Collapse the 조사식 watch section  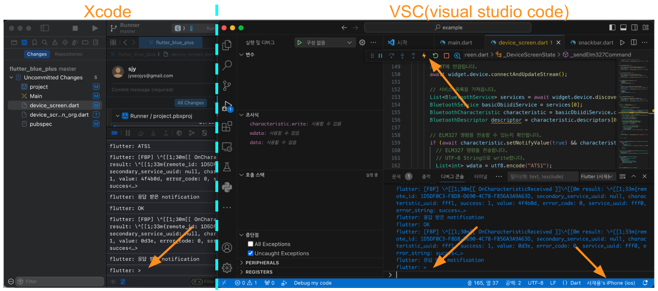coord(241,115)
